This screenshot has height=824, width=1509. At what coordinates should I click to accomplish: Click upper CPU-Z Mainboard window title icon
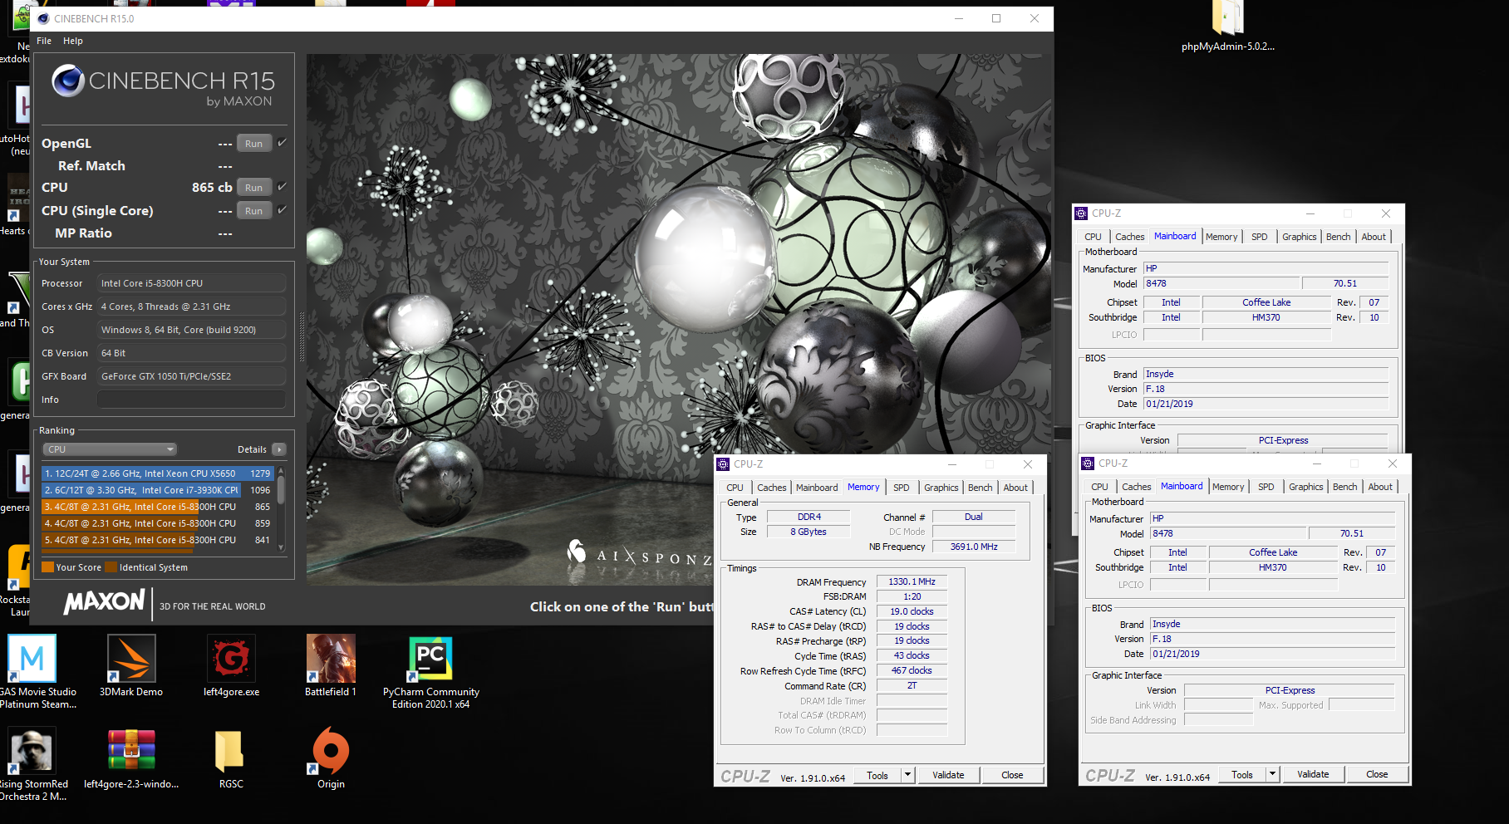click(x=1081, y=213)
